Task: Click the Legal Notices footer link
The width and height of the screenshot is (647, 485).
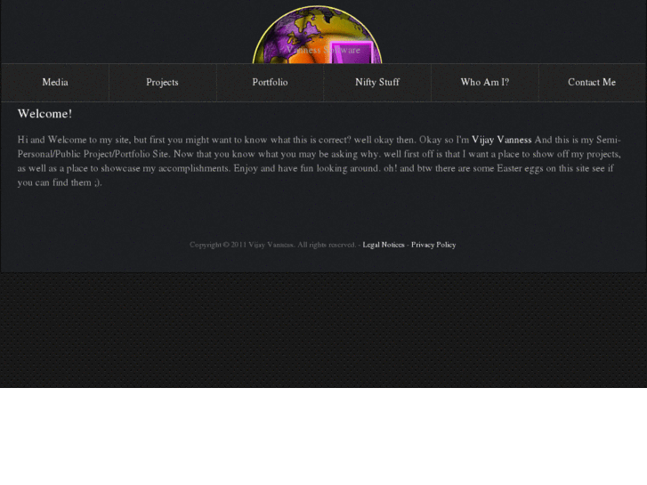Action: [384, 245]
